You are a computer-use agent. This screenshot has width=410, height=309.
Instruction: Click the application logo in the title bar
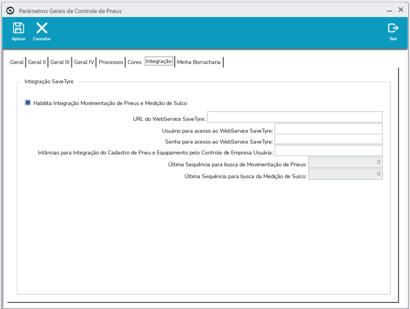pos(10,11)
